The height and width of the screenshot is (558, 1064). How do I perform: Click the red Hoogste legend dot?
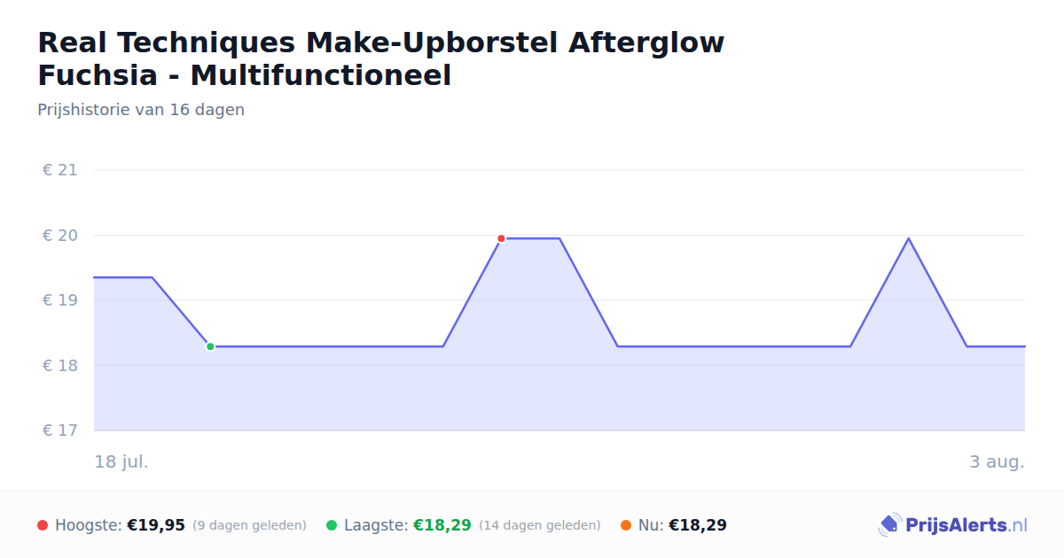click(43, 525)
